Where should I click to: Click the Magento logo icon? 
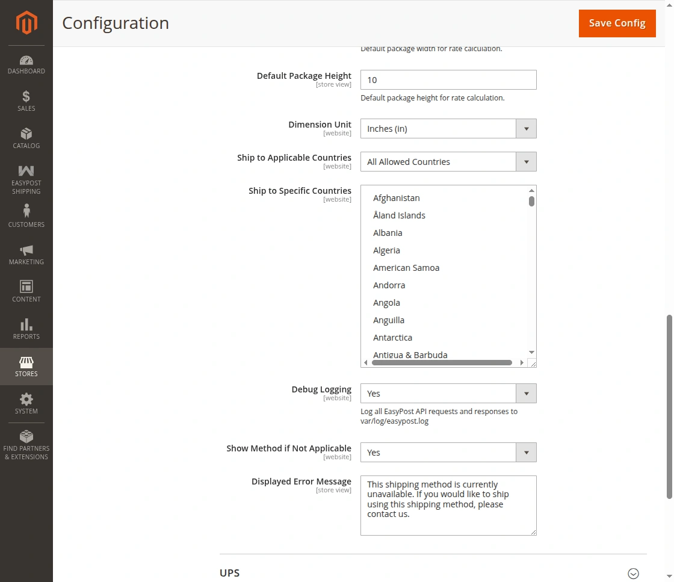[26, 22]
